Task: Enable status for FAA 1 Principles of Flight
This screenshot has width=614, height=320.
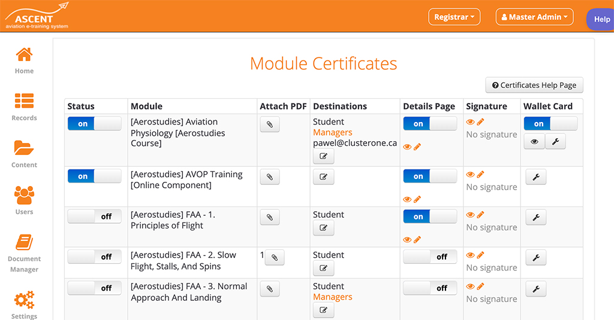Action: (x=94, y=217)
